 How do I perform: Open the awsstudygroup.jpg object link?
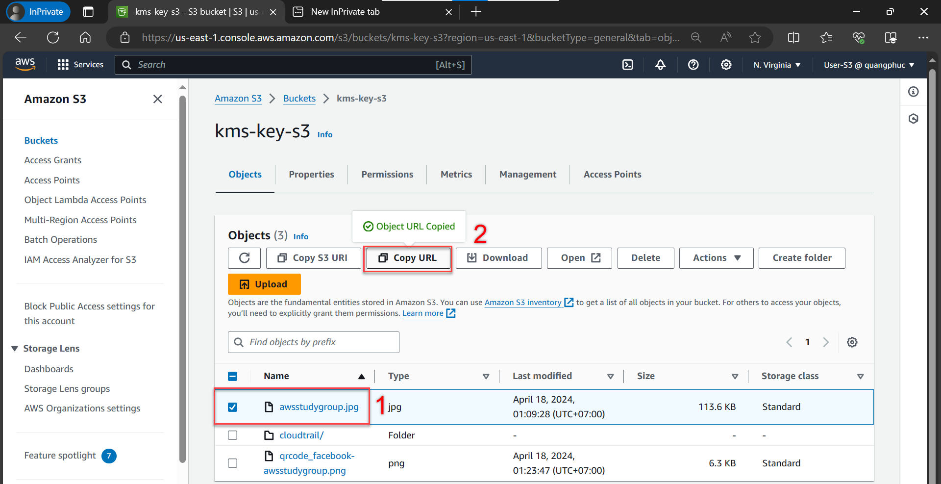click(319, 407)
